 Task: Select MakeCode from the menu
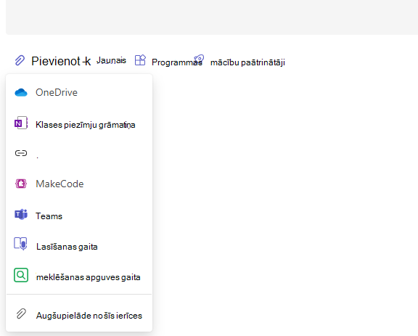(x=79, y=184)
